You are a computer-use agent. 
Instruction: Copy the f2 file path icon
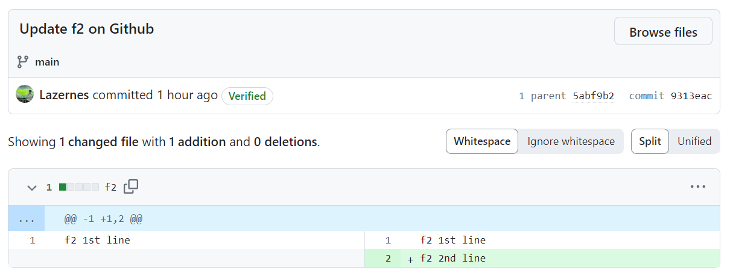tap(131, 187)
